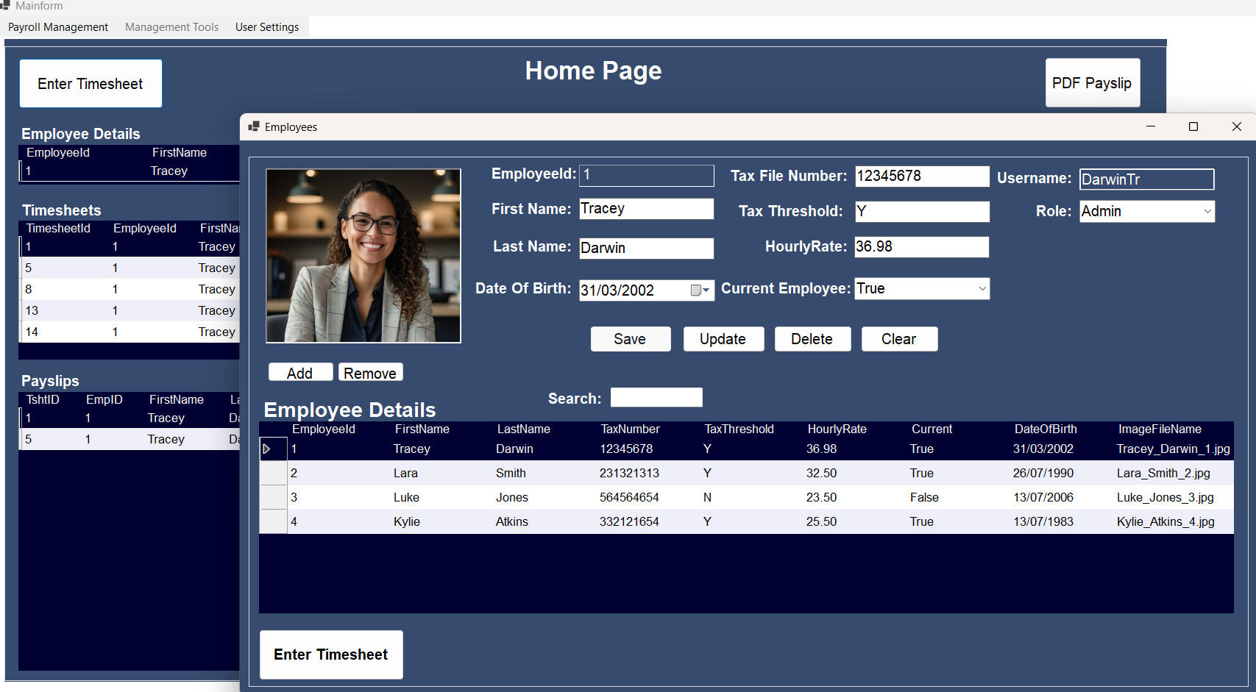Click the employee portrait photo
The height and width of the screenshot is (692, 1256).
point(363,256)
